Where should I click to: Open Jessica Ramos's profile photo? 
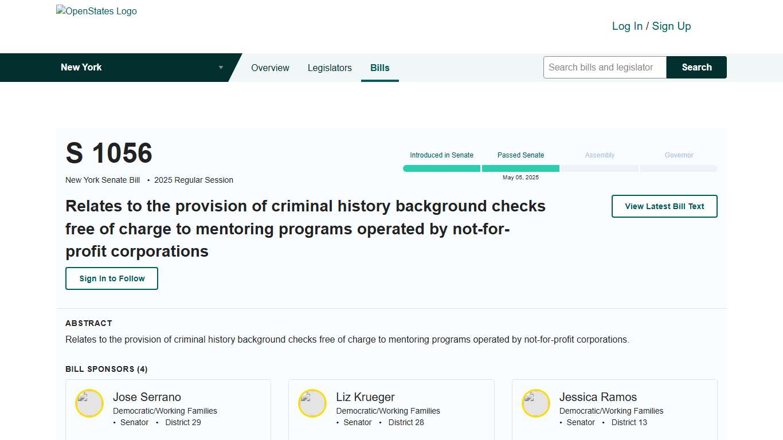pos(536,403)
